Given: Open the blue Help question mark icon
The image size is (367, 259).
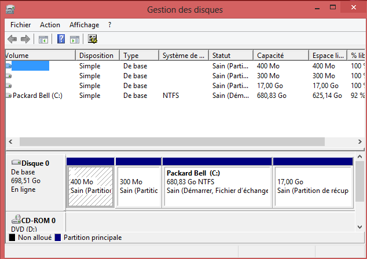Looking at the screenshot, I should [61, 39].
